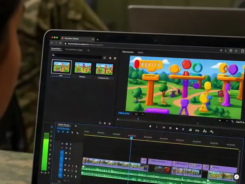
Task: Click the browser back arrow
Action: coord(52,43)
